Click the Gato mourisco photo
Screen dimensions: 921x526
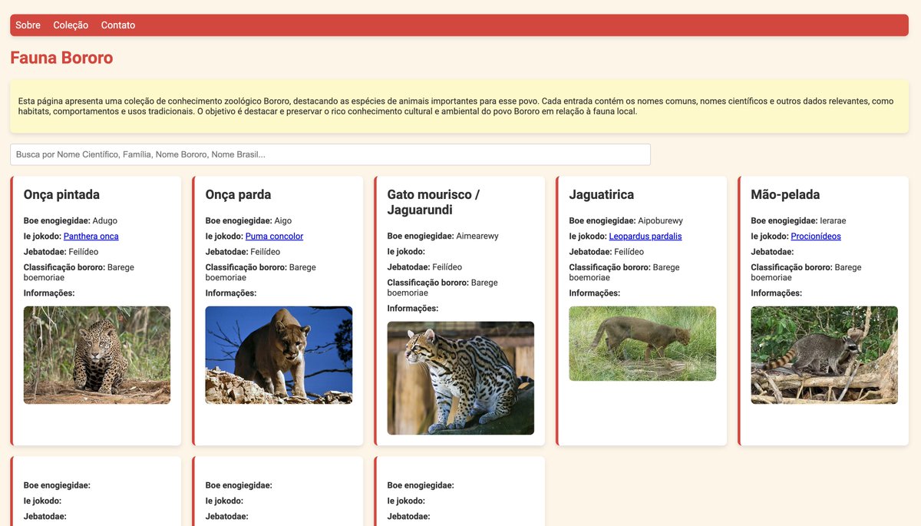pos(460,379)
